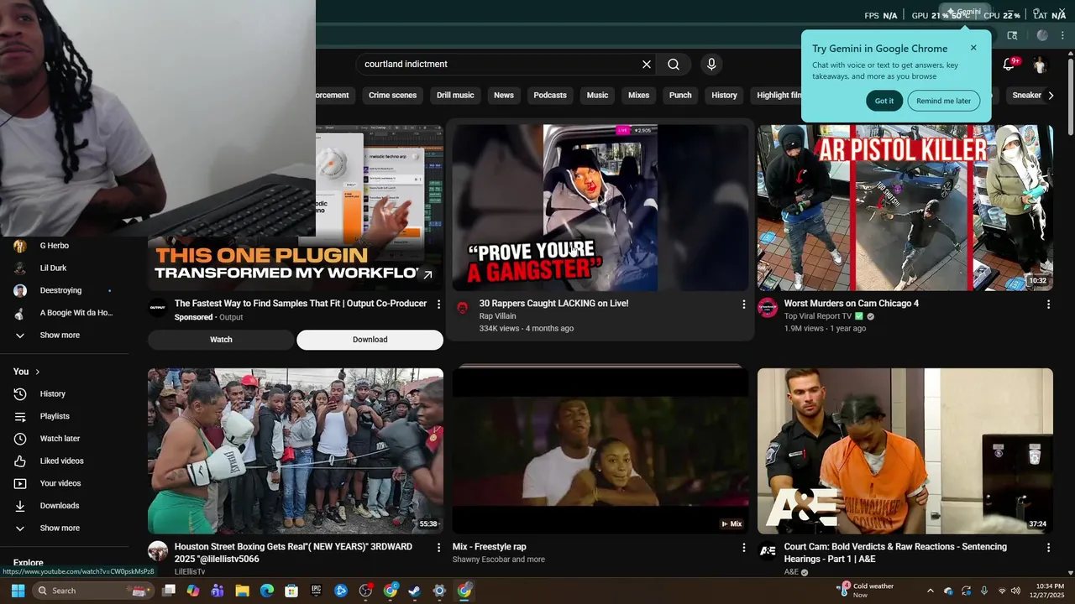The image size is (1075, 604).
Task: Filter results by Music chip
Action: coord(597,96)
